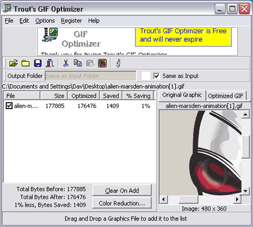Open the Help menu
This screenshot has width=253, height=227.
click(x=94, y=21)
